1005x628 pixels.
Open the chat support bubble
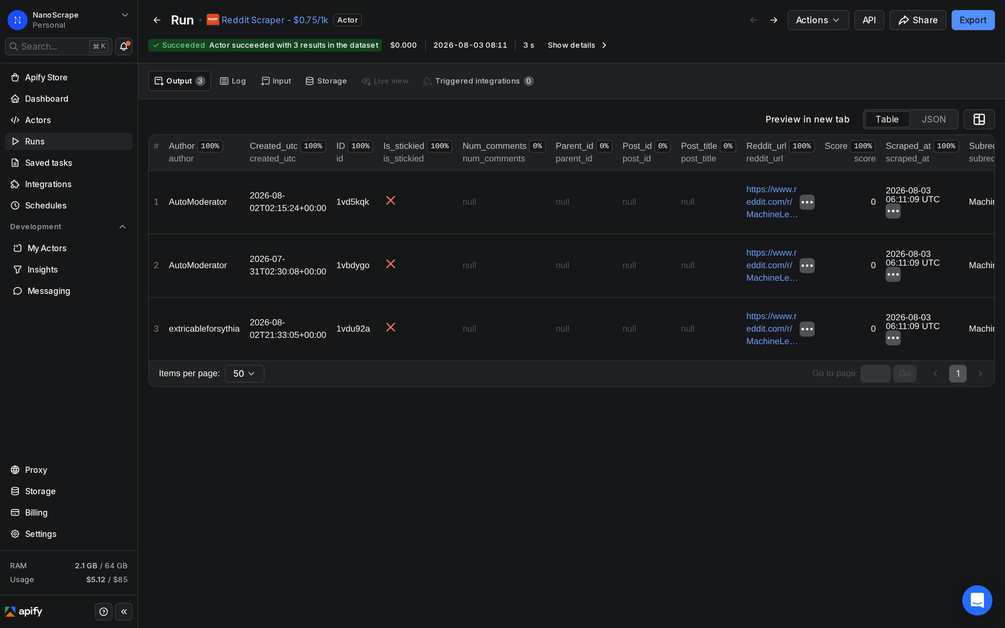(977, 600)
